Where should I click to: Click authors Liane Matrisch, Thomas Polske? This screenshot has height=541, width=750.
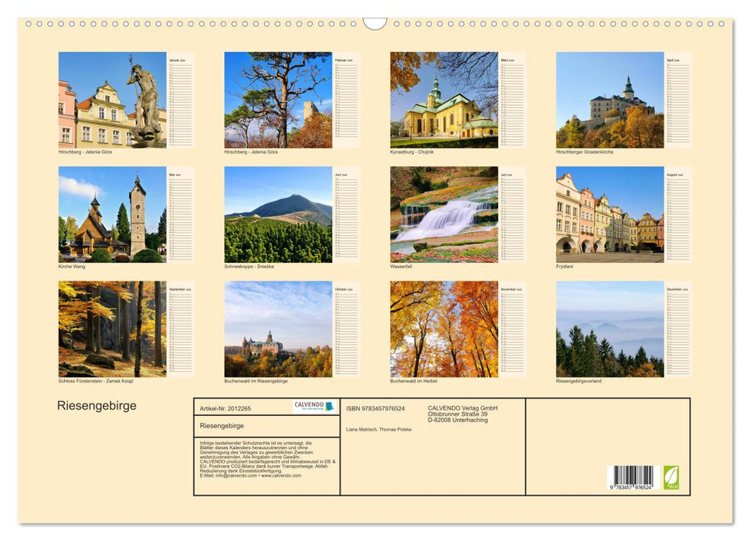[380, 429]
